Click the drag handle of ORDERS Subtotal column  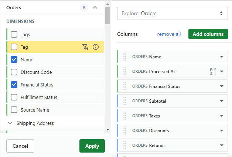tap(125, 101)
